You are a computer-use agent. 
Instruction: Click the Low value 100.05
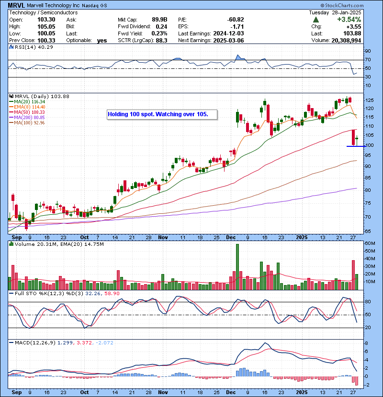46,33
